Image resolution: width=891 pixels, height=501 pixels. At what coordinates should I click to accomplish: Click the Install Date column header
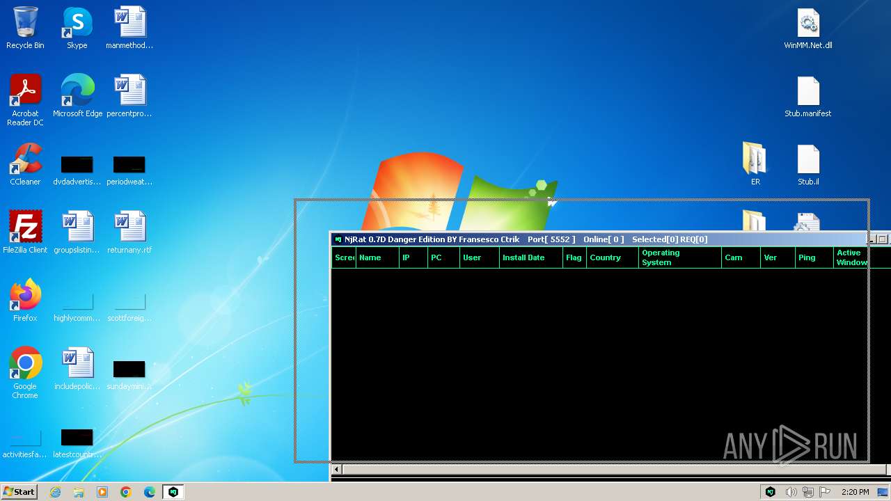pyautogui.click(x=531, y=257)
